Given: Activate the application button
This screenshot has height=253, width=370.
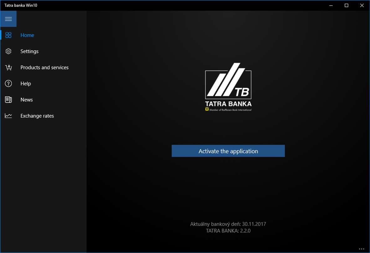Looking at the screenshot, I should click(228, 151).
